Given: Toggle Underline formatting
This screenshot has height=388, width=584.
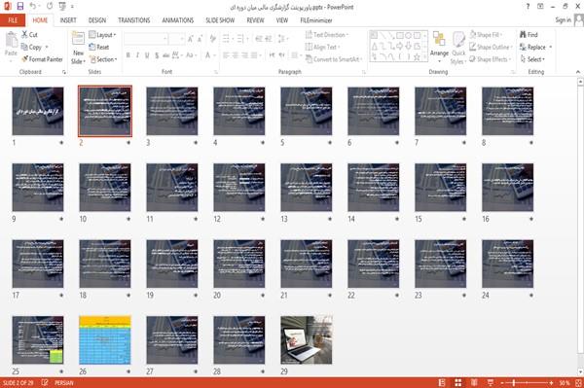Looking at the screenshot, I should pyautogui.click(x=147, y=55).
